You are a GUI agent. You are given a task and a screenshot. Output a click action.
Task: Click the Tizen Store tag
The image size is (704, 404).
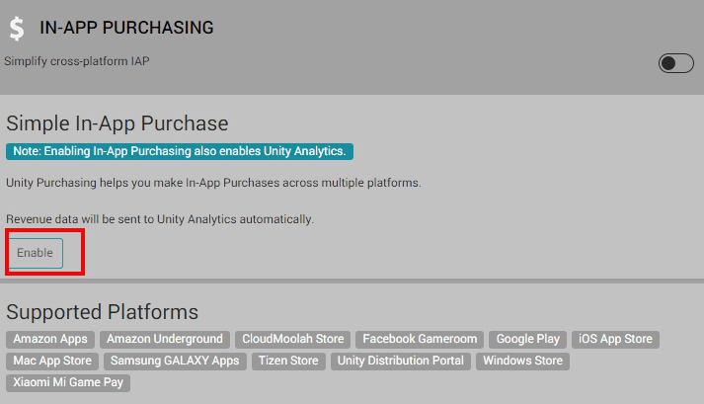[288, 361]
